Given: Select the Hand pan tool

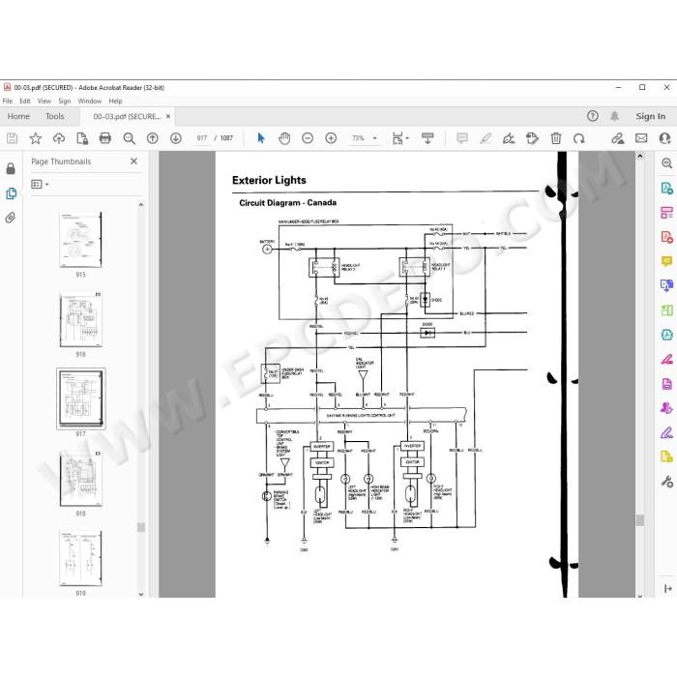Looking at the screenshot, I should (x=284, y=138).
